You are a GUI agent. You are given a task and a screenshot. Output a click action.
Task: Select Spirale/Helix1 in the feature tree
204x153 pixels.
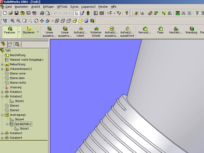coord(23,124)
